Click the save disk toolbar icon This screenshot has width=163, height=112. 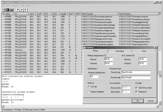tap(12, 10)
